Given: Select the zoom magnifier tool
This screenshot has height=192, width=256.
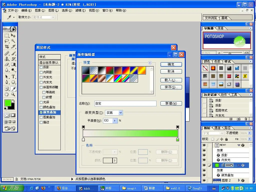Looking at the screenshot, I should coord(13,94).
